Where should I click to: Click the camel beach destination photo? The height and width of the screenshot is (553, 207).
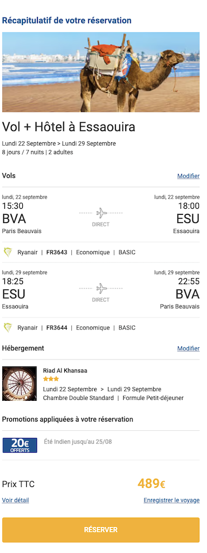pyautogui.click(x=101, y=73)
